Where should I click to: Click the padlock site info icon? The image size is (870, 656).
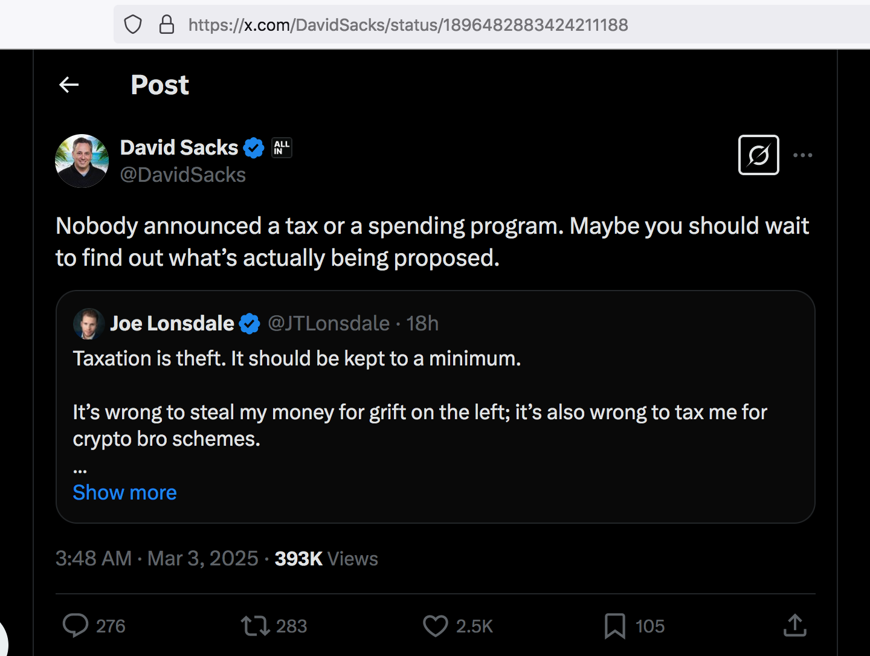coord(166,25)
